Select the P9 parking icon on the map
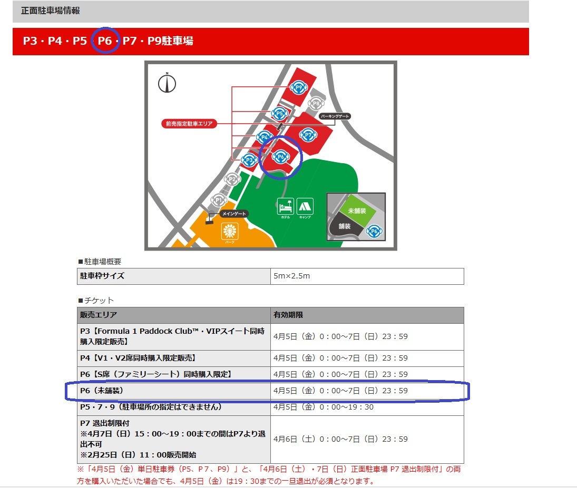This screenshot has width=577, height=488. point(299,87)
